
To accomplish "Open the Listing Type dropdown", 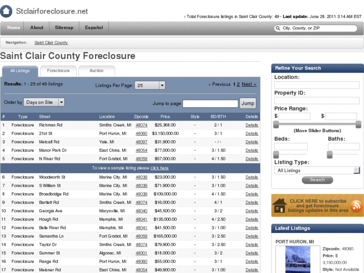I will (317, 170).
